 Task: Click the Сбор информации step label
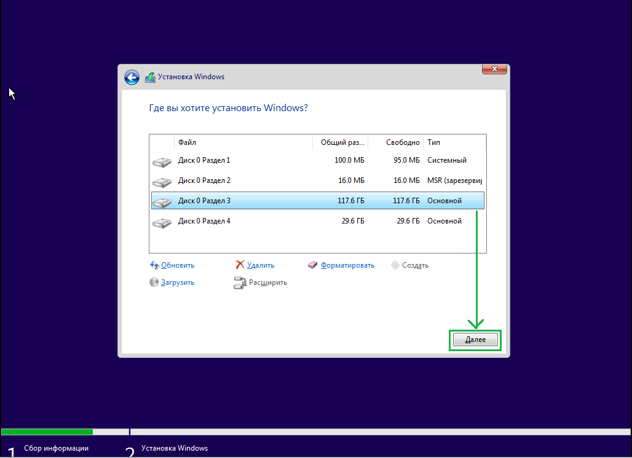pos(56,448)
